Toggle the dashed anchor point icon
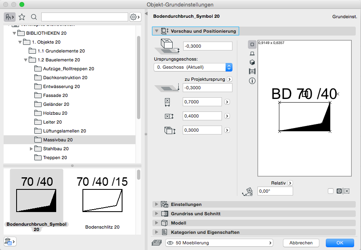Screen dimensions: 361x250 346,191
